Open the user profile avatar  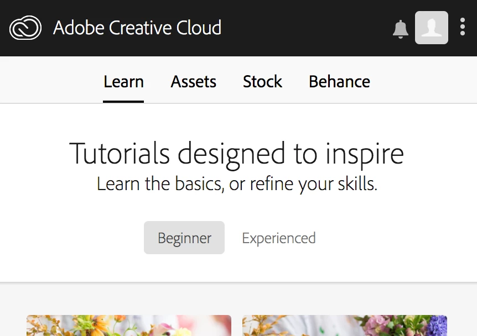(x=432, y=28)
